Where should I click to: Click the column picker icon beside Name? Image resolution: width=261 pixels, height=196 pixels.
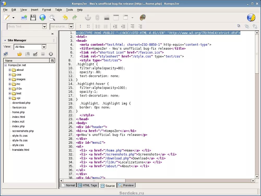pos(52,61)
